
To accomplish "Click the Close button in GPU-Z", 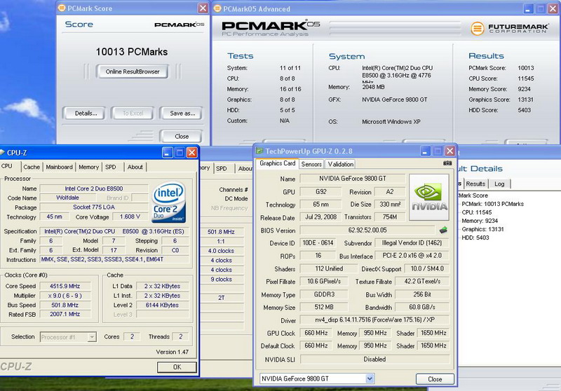I will tap(435, 379).
